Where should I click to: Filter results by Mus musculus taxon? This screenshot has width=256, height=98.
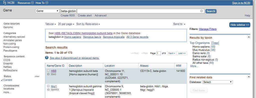201,50
